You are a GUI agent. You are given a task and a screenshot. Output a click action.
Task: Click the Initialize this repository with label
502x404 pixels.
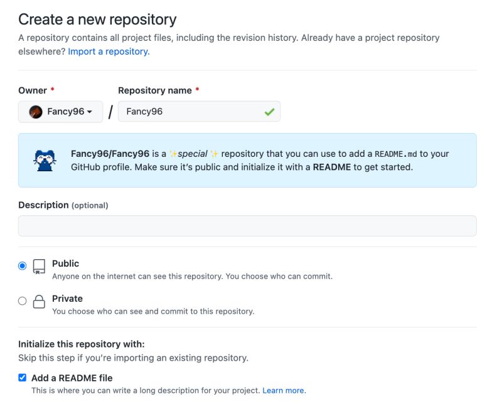click(82, 344)
